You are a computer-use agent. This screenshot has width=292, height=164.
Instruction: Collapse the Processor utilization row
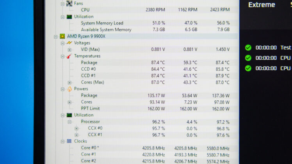click(69, 122)
